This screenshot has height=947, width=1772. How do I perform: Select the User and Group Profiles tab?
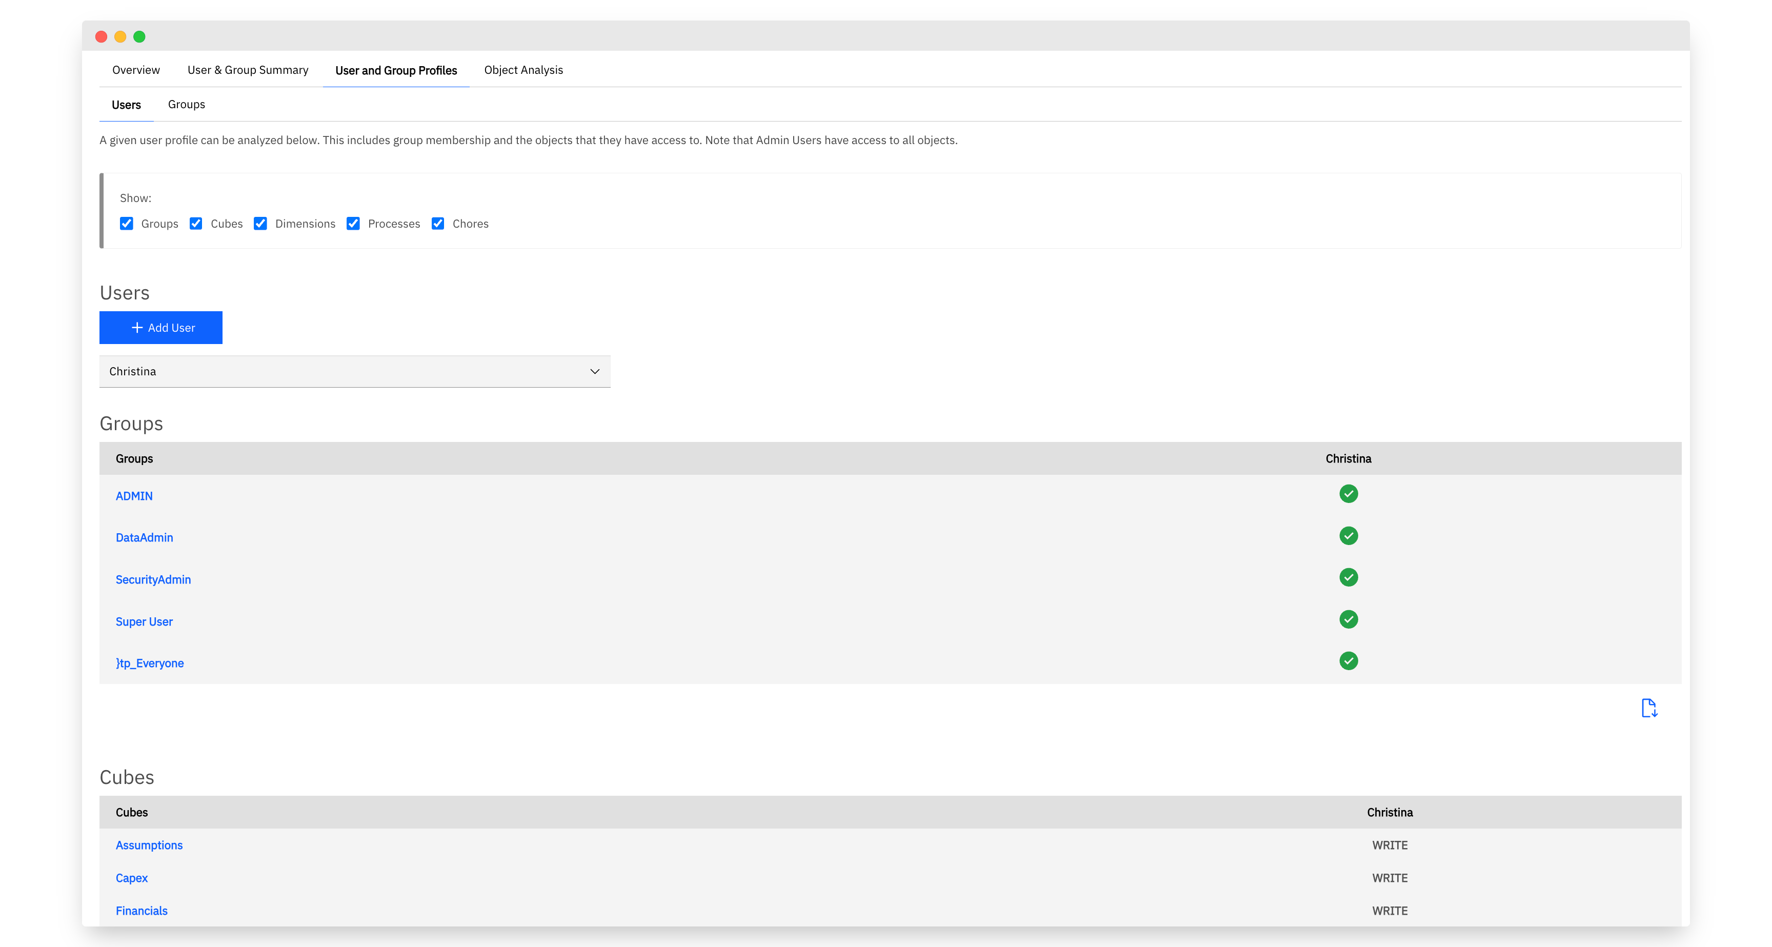[x=396, y=70]
